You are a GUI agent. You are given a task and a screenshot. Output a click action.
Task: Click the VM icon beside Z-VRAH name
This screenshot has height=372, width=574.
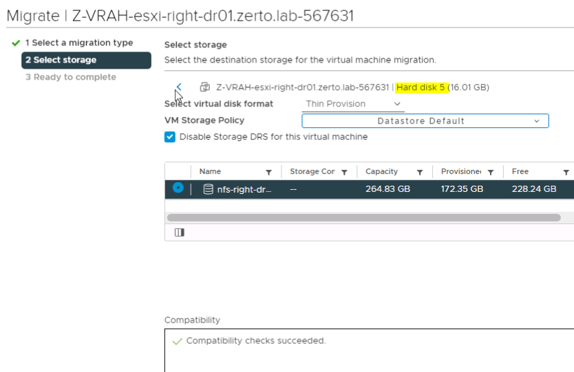(204, 87)
